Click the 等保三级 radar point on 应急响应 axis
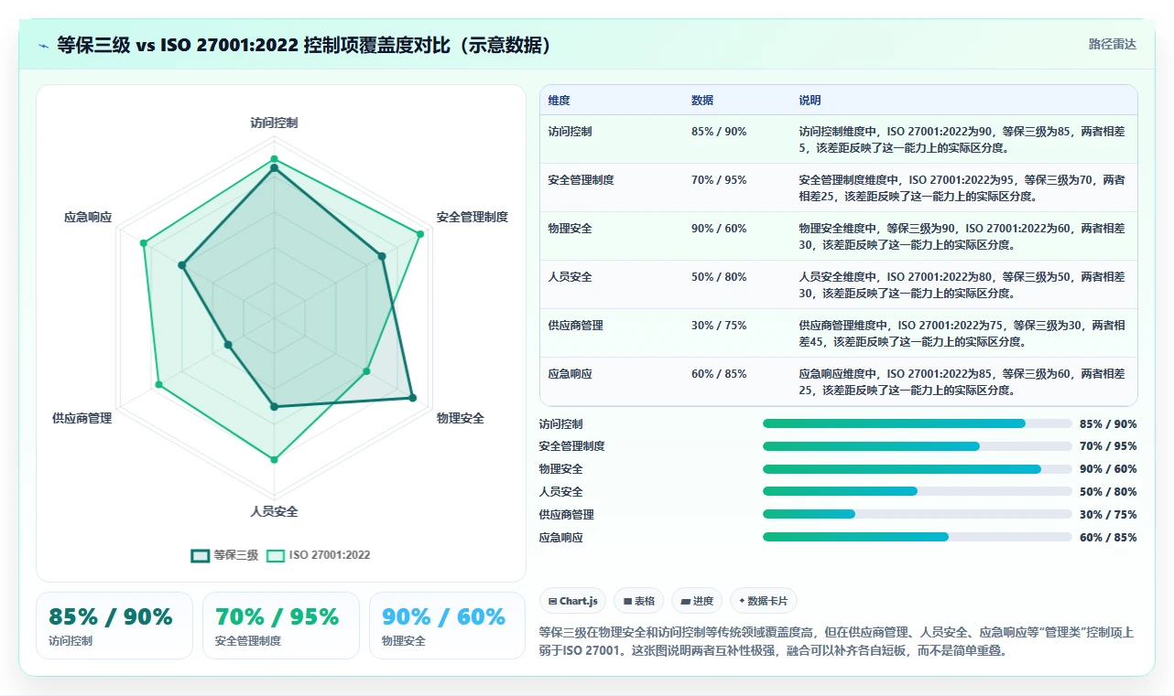The height and width of the screenshot is (696, 1174). (181, 265)
